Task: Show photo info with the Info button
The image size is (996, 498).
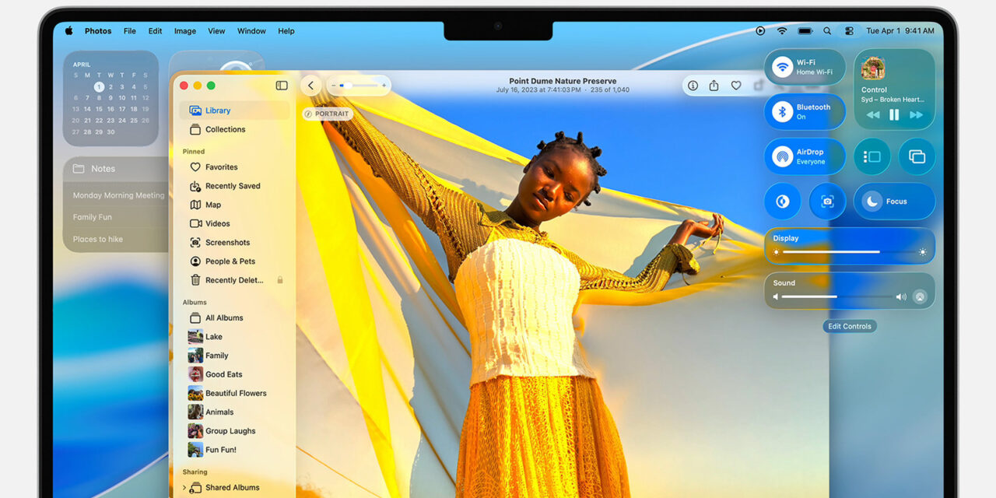Action: point(693,86)
